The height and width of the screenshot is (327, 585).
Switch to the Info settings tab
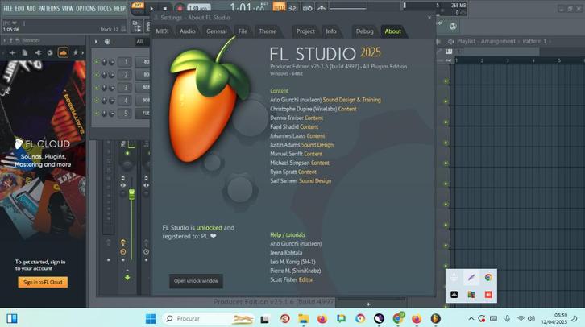331,31
